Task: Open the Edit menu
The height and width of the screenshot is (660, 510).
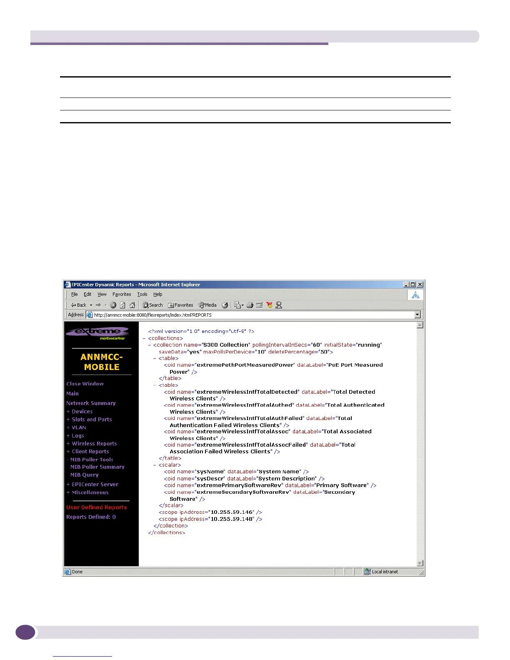Action: (x=87, y=294)
